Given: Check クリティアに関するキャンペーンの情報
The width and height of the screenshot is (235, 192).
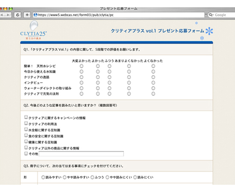Looking at the screenshot, I should (26, 117).
